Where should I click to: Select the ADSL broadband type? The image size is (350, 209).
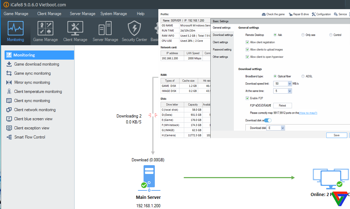303,76
